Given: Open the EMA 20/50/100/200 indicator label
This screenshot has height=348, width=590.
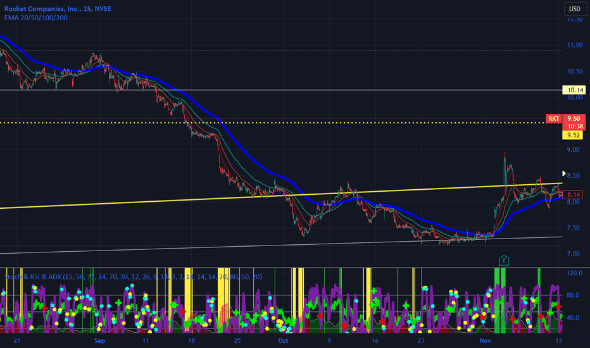Looking at the screenshot, I should click(36, 17).
